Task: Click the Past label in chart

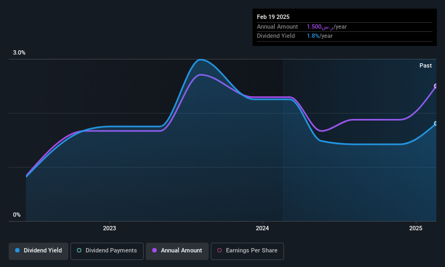Action: click(425, 66)
